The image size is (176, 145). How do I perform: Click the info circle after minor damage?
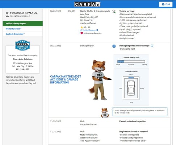pyautogui.click(x=152, y=46)
